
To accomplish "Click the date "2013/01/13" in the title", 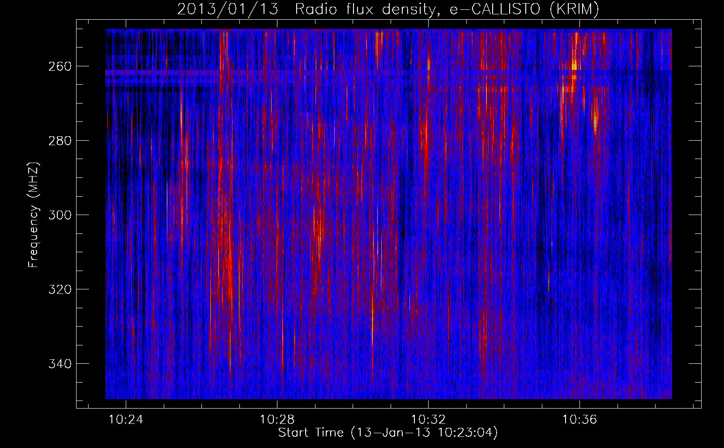I will 227,9.
